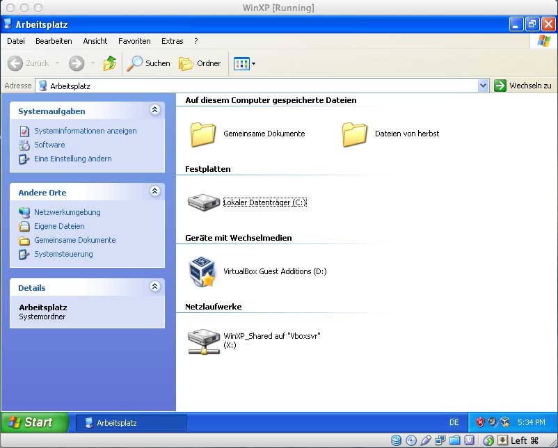
Task: Click the VirtualBox hard disk activity icon
Action: [x=396, y=440]
